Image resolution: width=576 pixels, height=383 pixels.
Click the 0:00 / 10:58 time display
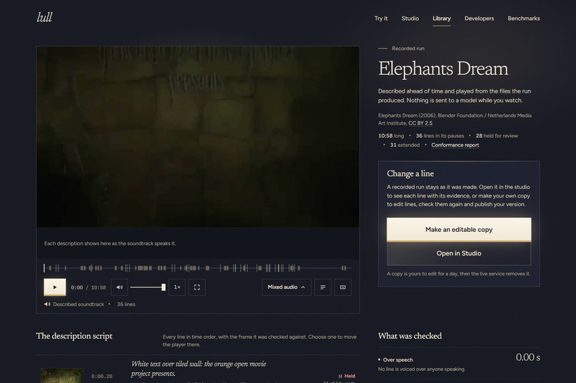(88, 287)
